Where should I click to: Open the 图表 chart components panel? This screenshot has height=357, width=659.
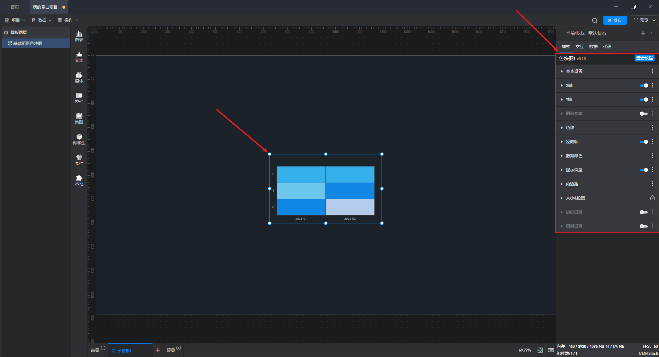(x=79, y=36)
